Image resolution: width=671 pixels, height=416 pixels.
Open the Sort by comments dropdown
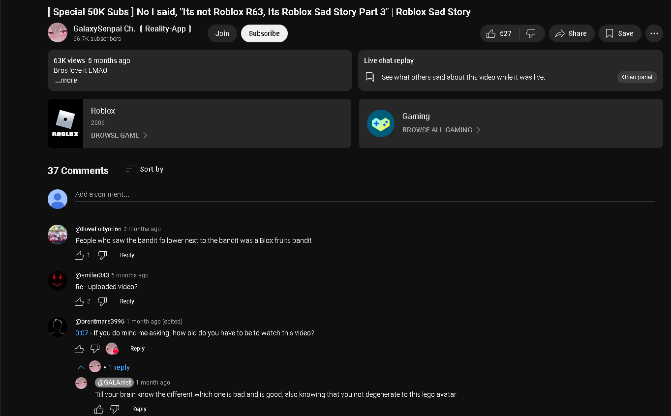pyautogui.click(x=145, y=169)
